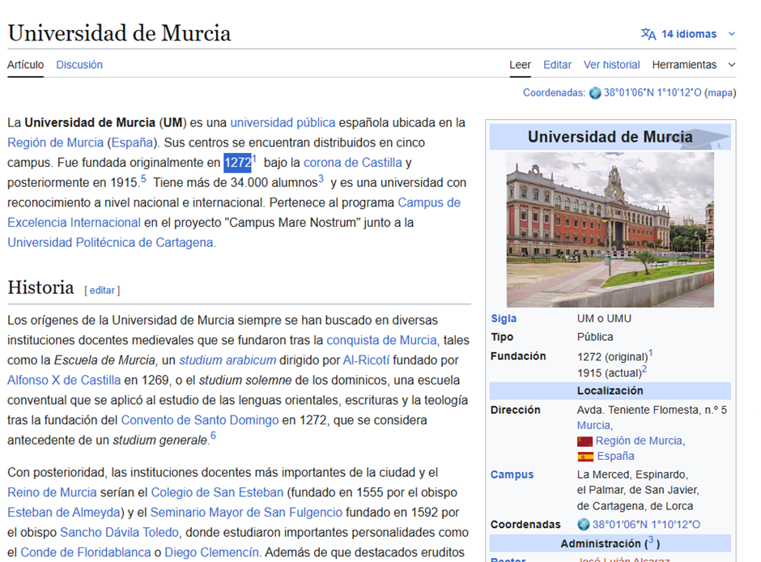Open the España link in the infobox
This screenshot has width=761, height=562.
pos(615,456)
